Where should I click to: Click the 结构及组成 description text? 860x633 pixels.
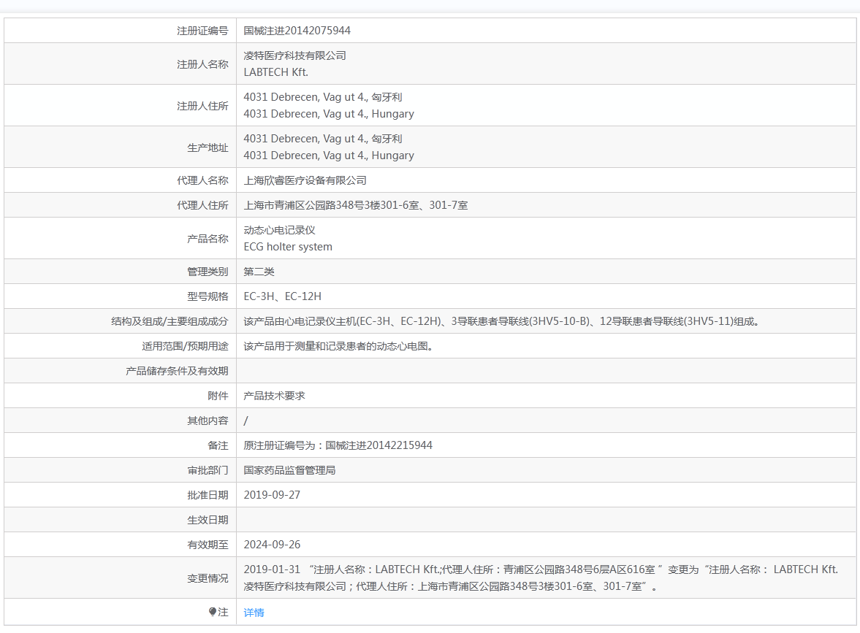501,321
